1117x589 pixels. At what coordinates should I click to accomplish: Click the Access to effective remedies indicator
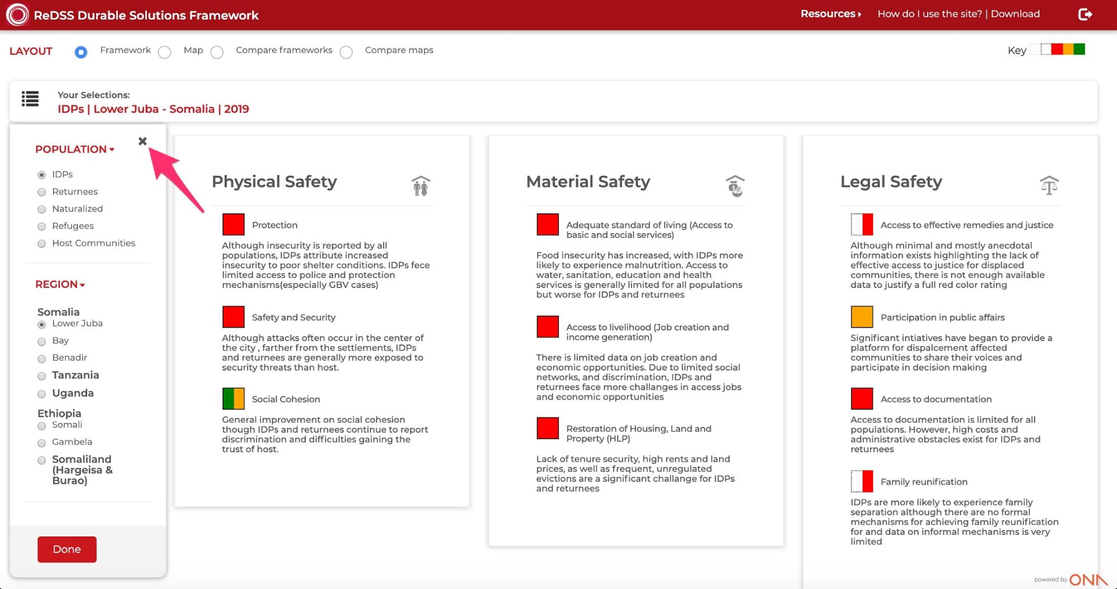click(862, 224)
